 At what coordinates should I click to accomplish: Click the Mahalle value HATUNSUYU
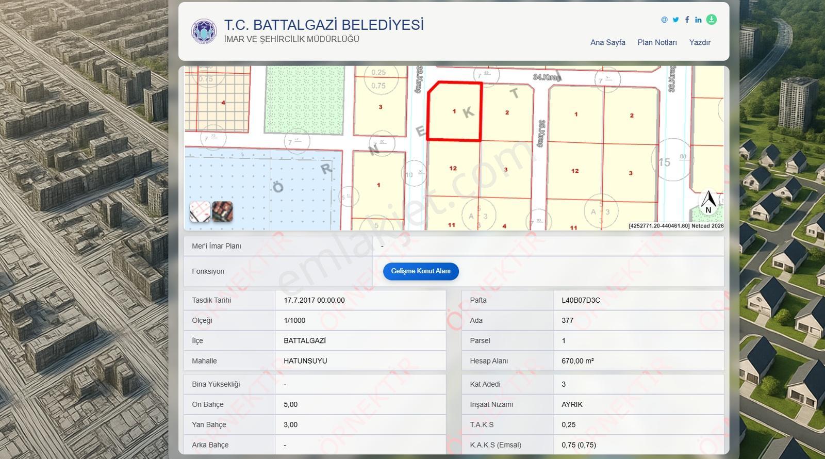tap(305, 361)
